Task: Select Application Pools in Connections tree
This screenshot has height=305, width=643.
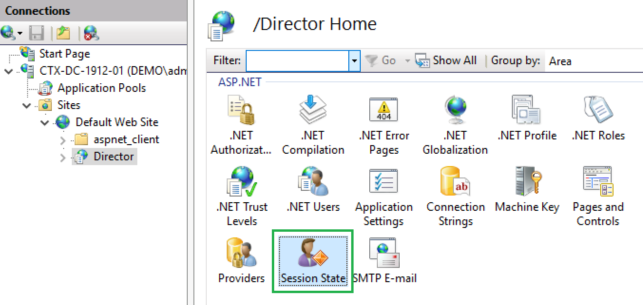Action: (x=101, y=88)
